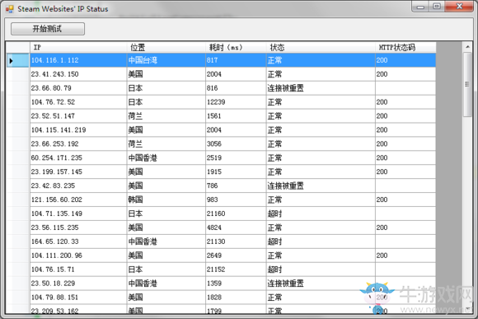Select IP cell 60.254.171.235

point(78,158)
